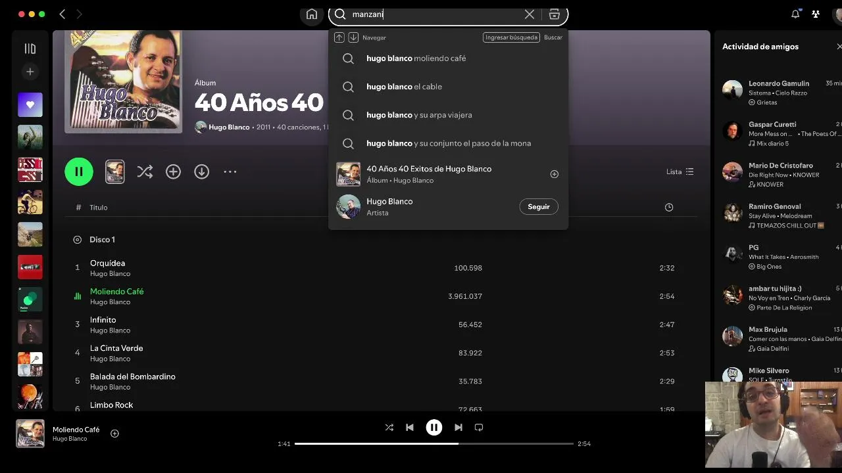Open Big Ones album under PG
Viewport: 842px width, 473px height.
[x=769, y=267]
